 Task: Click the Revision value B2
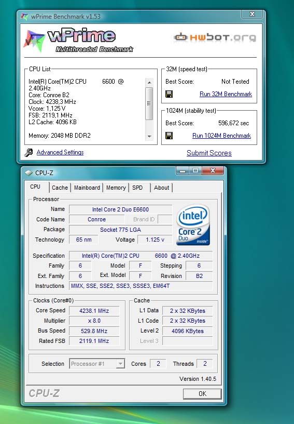coord(199,276)
